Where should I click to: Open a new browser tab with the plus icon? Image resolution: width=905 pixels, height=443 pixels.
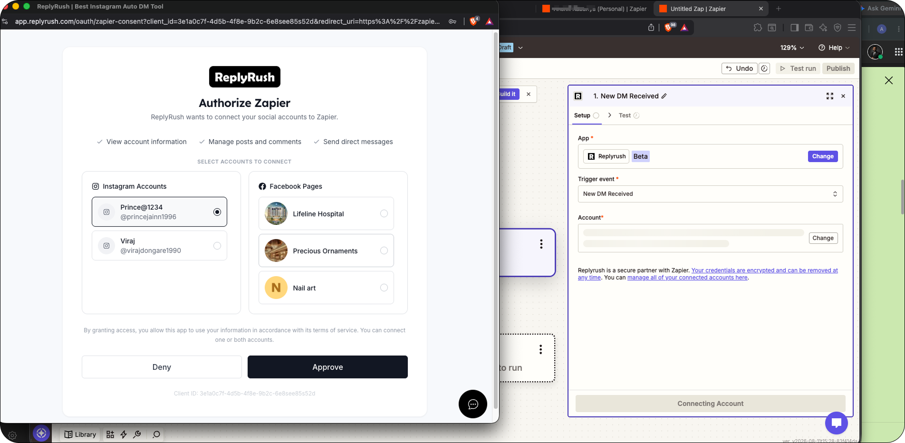tap(779, 9)
